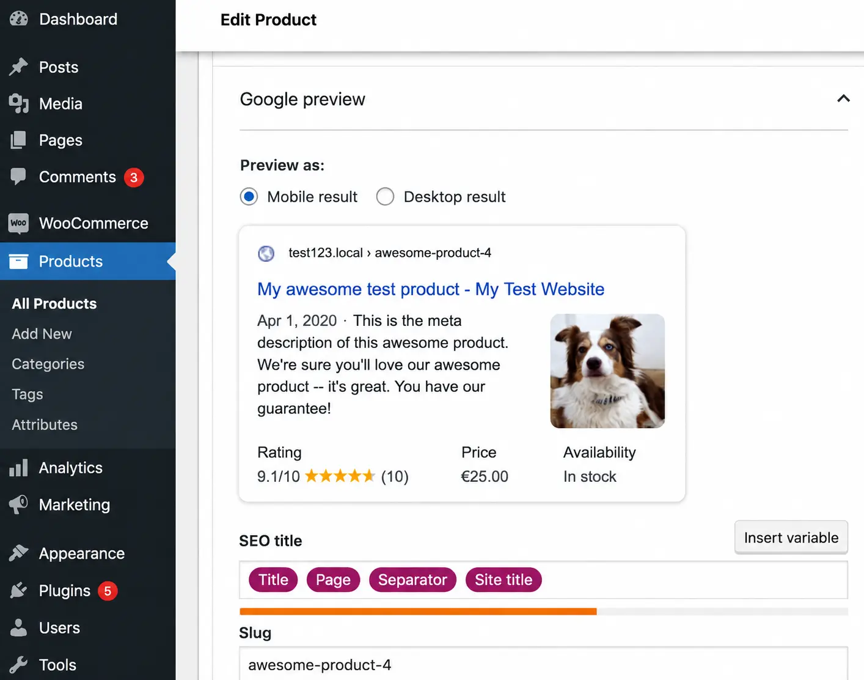This screenshot has width=864, height=680.
Task: Click the rating stars in the preview
Action: tap(340, 476)
